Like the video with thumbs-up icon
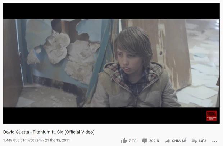Screen dimensions: 223x146 click(x=124, y=141)
